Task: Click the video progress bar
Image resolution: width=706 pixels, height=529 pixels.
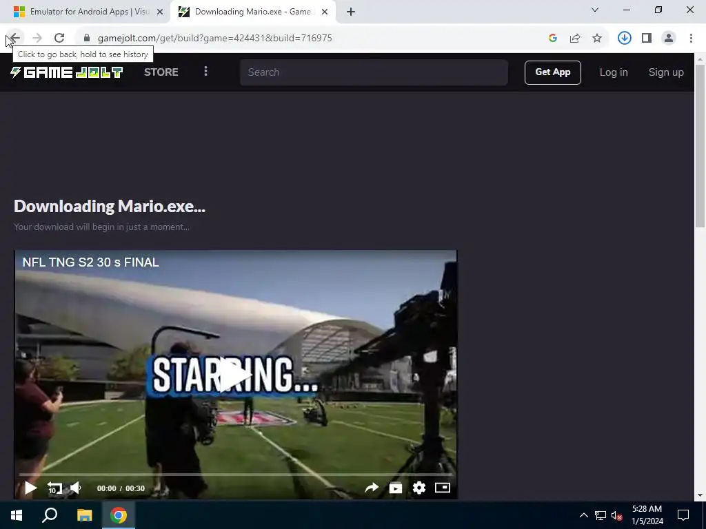Action: [236, 475]
